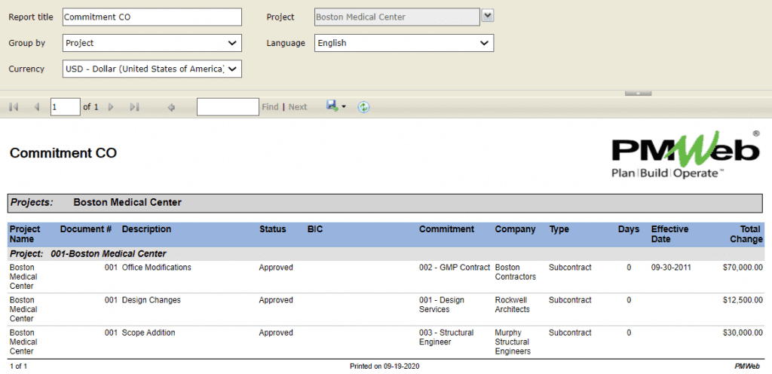Open the Currency dropdown
This screenshot has height=374, width=772.
click(x=152, y=69)
